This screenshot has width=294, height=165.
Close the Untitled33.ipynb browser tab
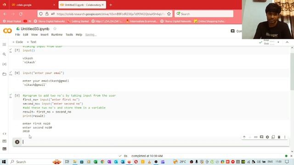pos(102,5)
